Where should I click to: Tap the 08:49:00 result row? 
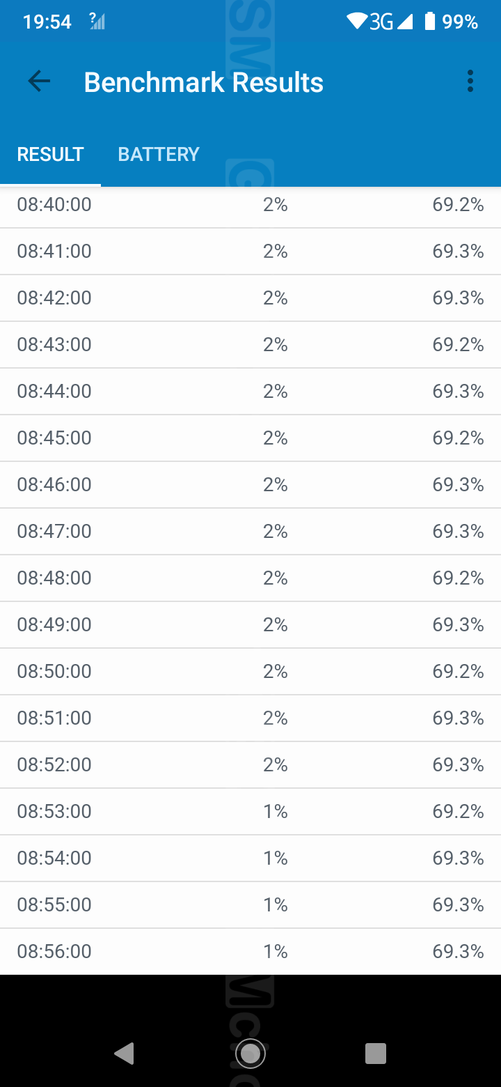[250, 624]
